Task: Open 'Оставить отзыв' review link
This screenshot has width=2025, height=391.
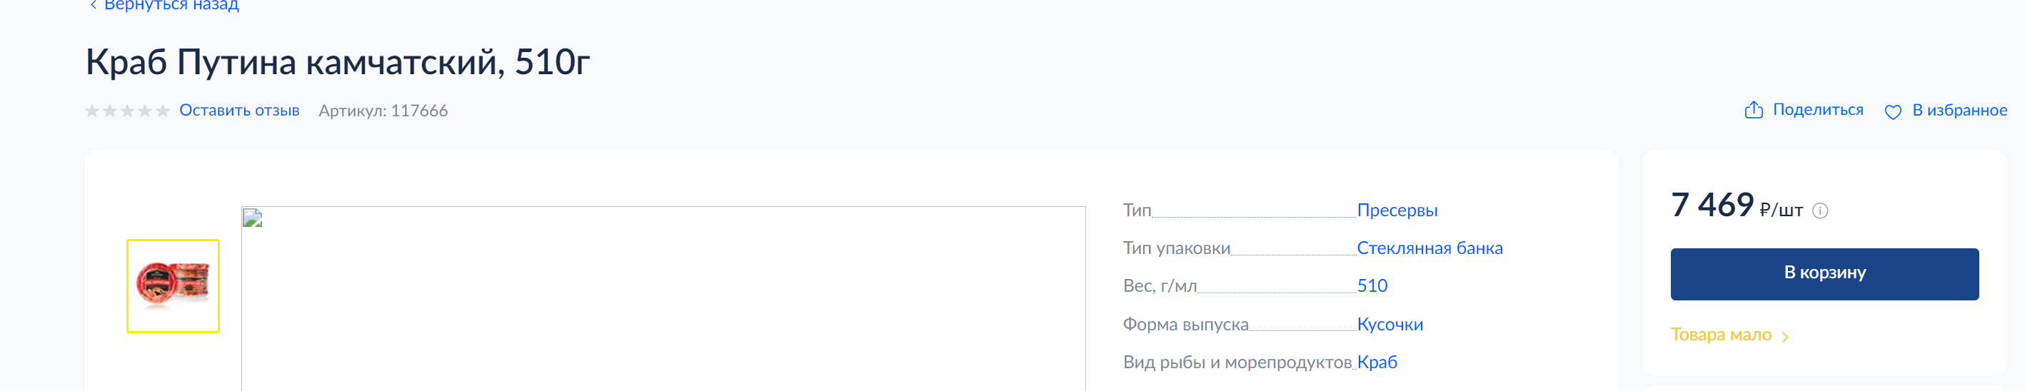Action: coord(239,110)
